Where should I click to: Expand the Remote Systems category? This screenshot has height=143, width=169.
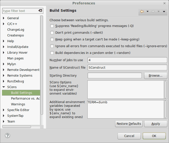point(4,76)
